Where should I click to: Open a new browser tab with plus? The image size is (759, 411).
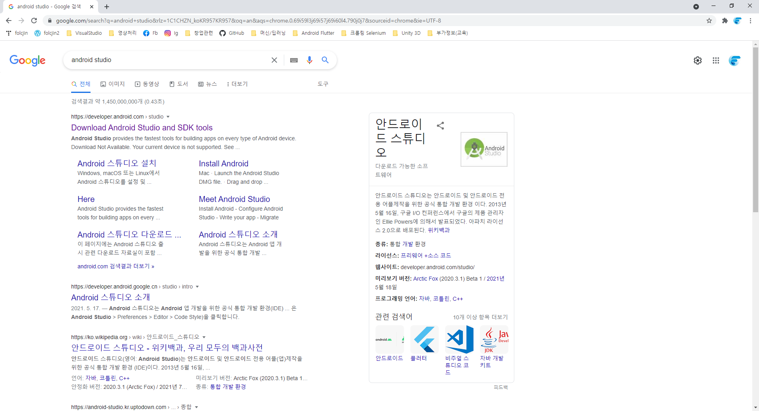pos(107,7)
